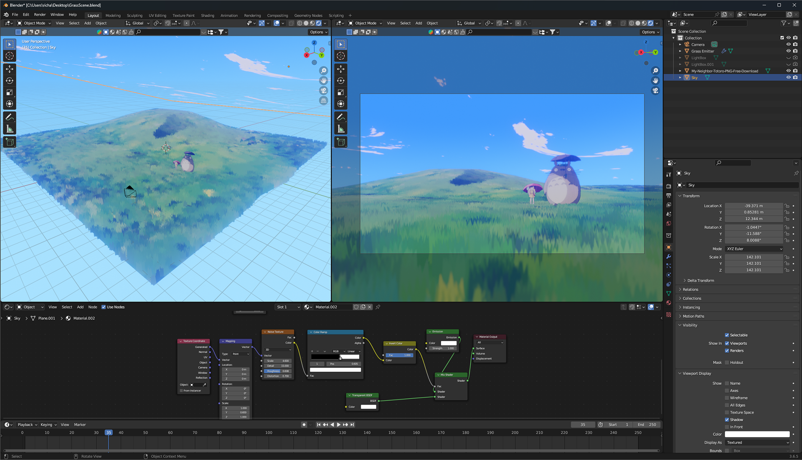Screen dimensions: 802x460
Task: Toggle Use Nodes checkbox in node editor
Action: click(x=104, y=307)
